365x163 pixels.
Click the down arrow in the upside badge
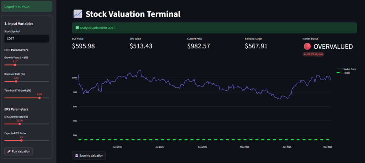point(305,54)
